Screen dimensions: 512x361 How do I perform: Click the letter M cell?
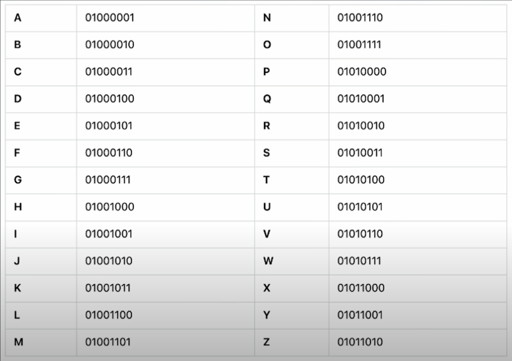click(41, 342)
